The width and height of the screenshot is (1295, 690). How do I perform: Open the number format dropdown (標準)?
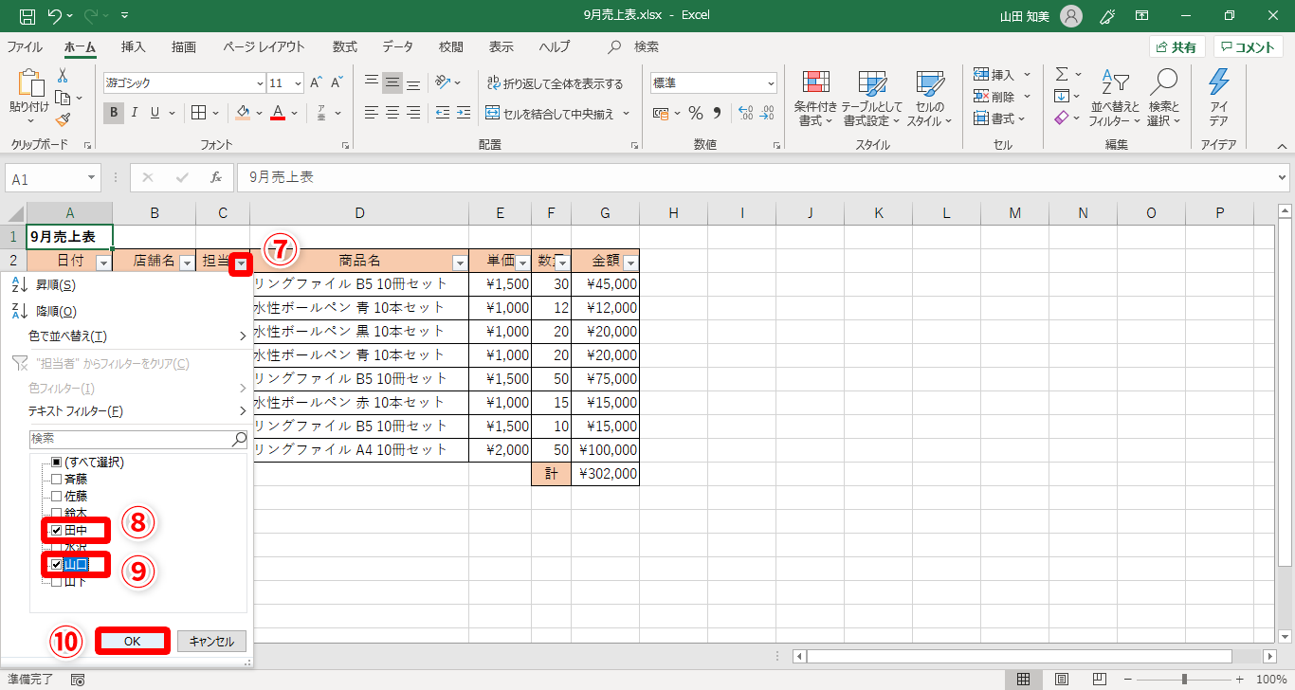tap(769, 83)
